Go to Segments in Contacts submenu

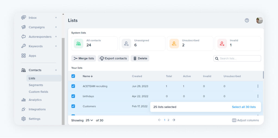[x=36, y=85]
